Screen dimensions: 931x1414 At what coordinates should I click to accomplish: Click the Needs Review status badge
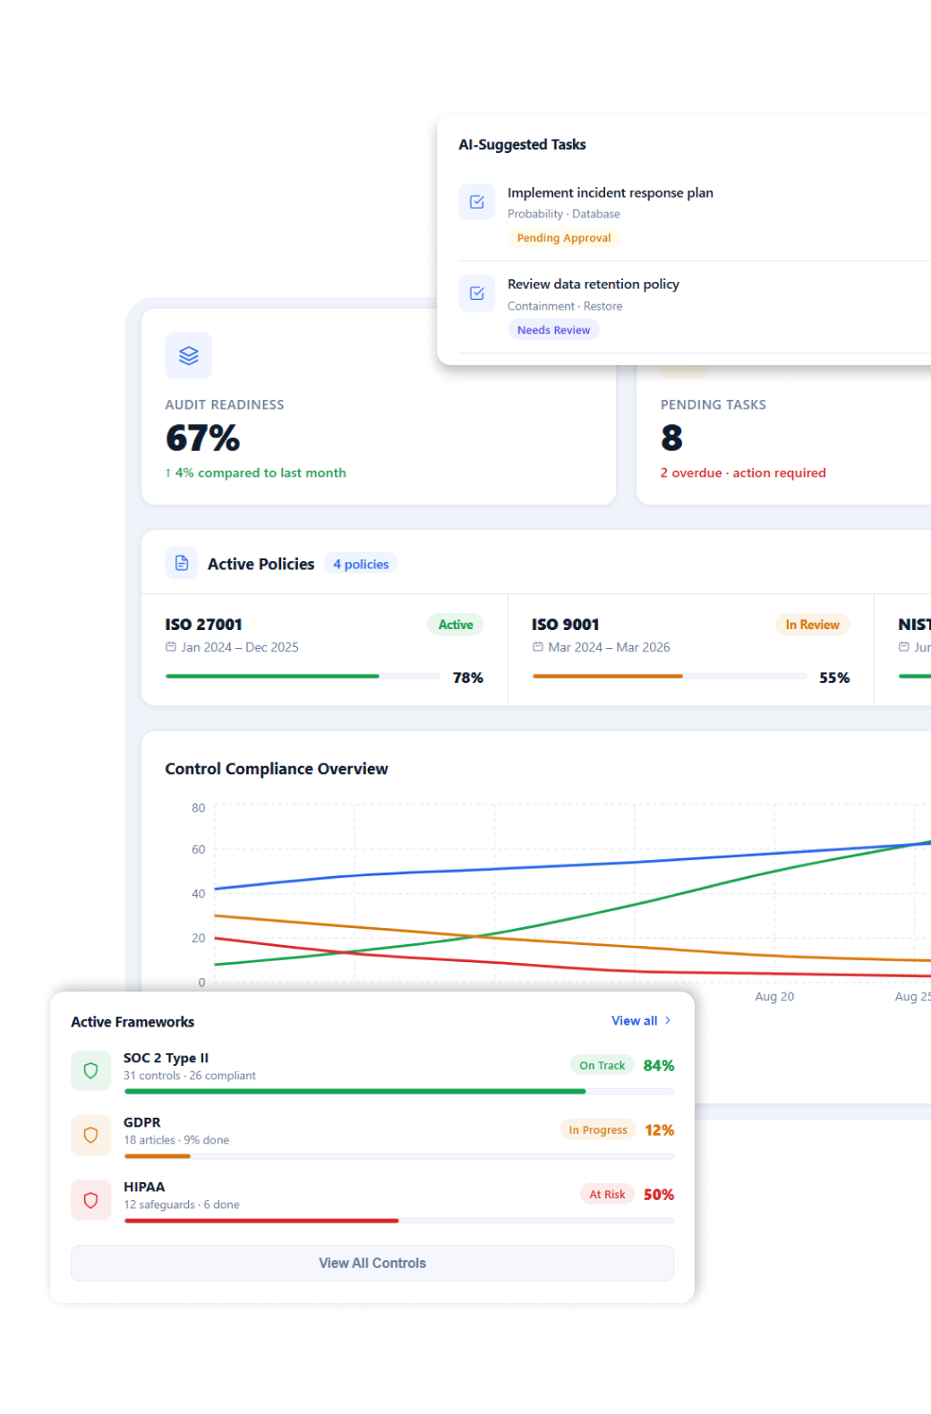[553, 330]
